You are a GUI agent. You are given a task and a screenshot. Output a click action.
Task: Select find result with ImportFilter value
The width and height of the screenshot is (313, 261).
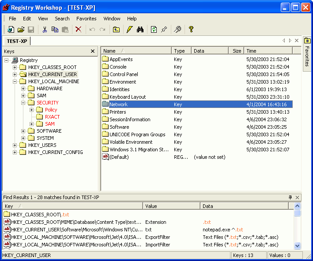pos(148,245)
